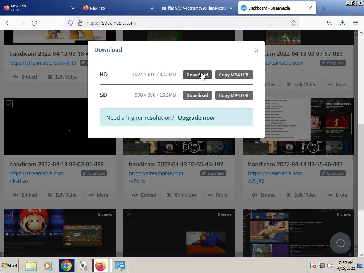Image resolution: width=364 pixels, height=273 pixels.
Task: Copy MP4 URL for the HD video
Action: (234, 75)
